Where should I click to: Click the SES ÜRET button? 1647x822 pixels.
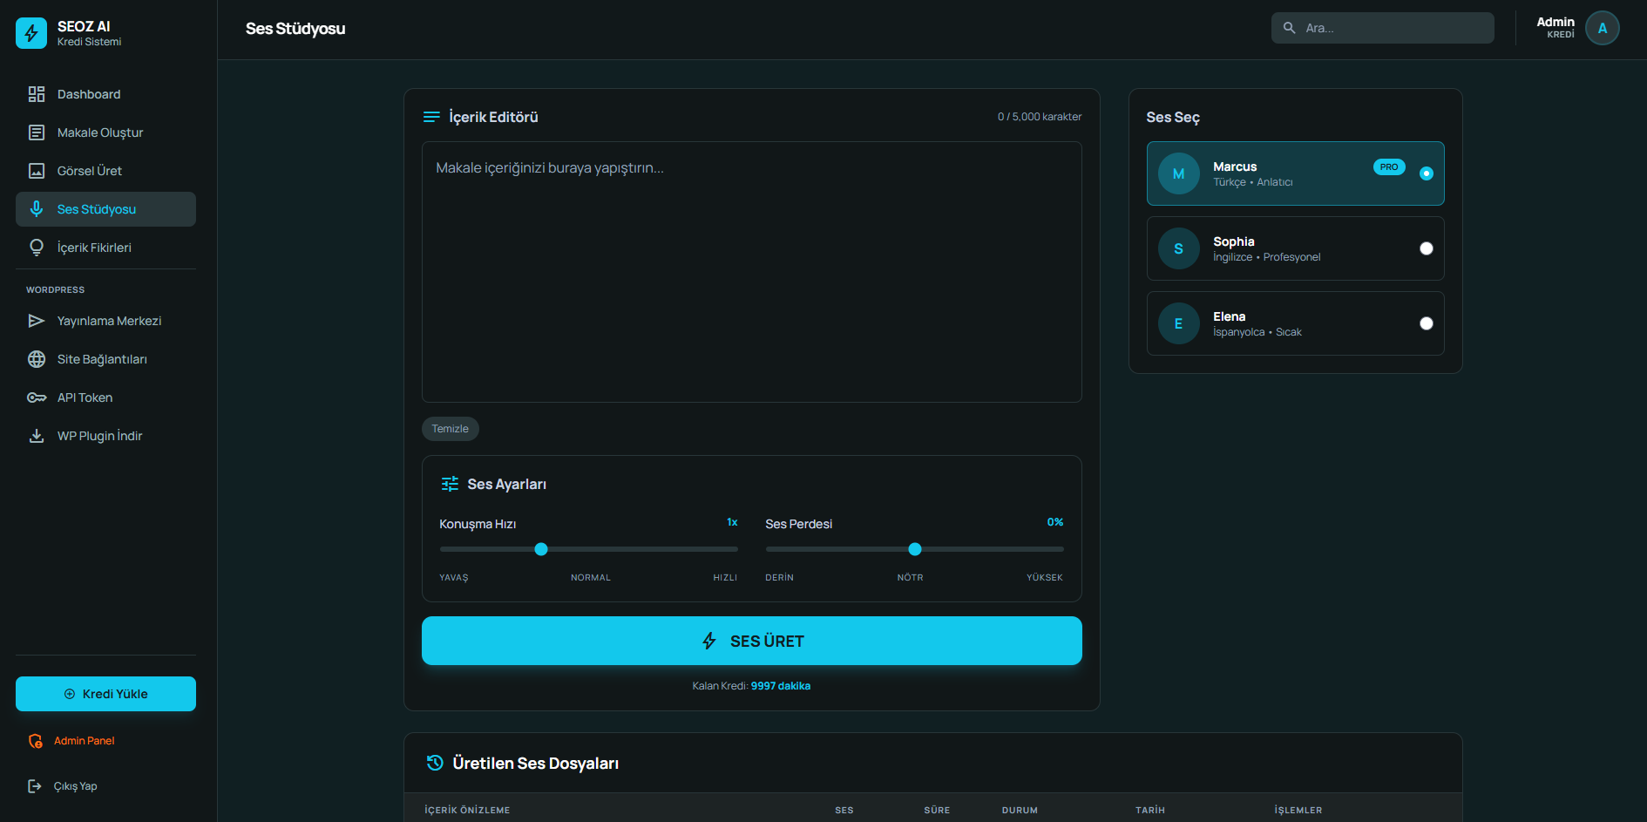point(752,641)
